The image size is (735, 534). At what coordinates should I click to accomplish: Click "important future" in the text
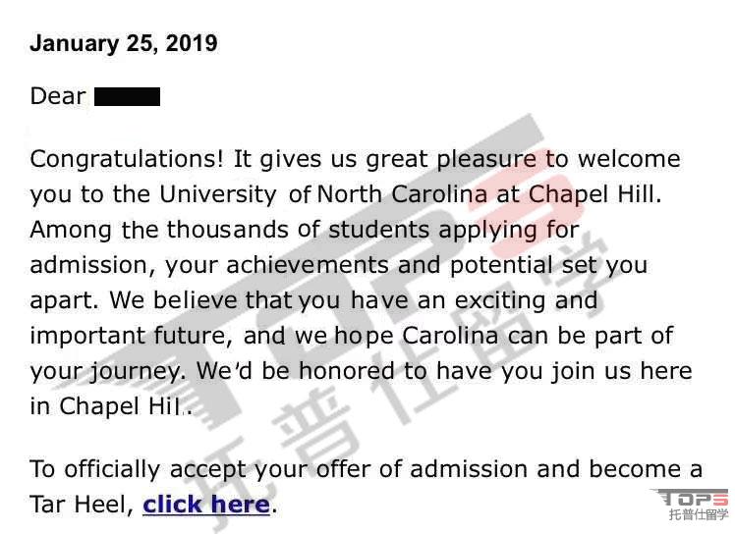pos(128,336)
